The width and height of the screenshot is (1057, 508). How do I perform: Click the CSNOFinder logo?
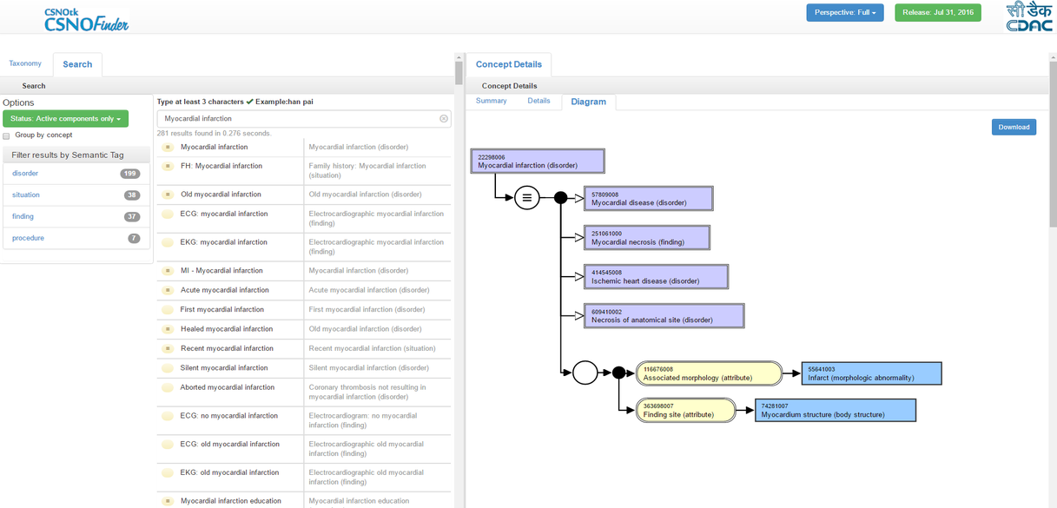tap(86, 19)
